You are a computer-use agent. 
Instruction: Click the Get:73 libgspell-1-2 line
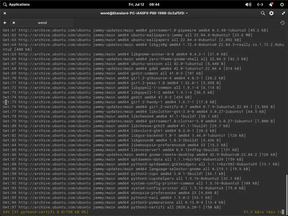[x=108, y=92]
